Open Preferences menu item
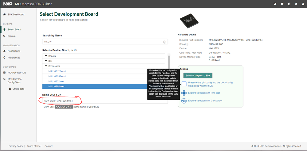The width and height of the screenshot is (307, 151). click(14, 58)
